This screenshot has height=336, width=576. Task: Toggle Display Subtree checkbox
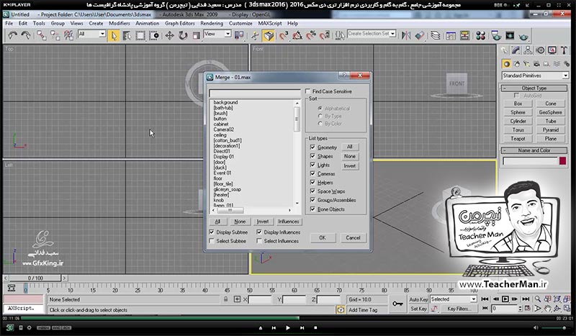pos(212,232)
